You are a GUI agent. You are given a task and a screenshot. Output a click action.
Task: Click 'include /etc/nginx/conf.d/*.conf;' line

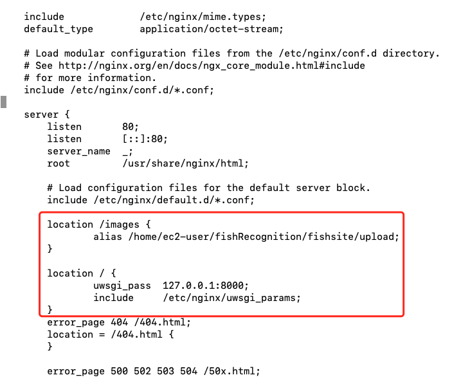119,90
